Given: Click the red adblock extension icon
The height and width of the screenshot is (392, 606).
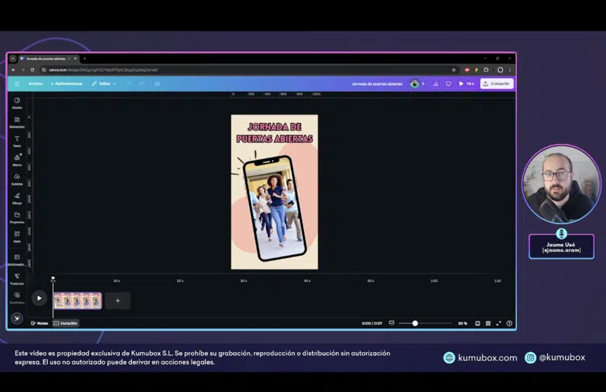Looking at the screenshot, I should 467,70.
